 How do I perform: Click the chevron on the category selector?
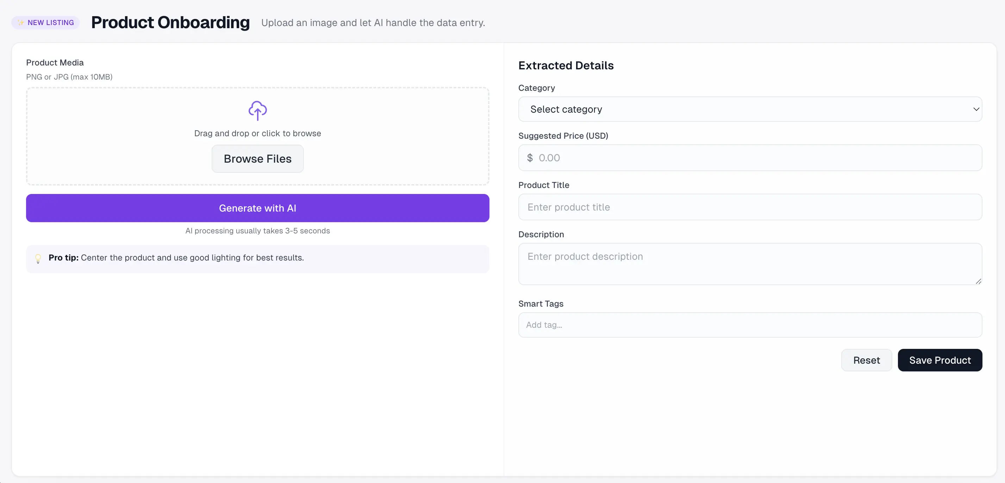point(976,109)
